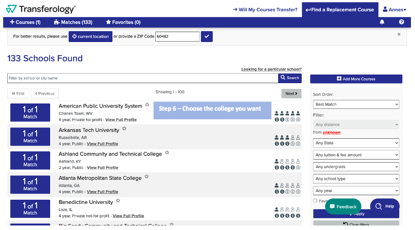View Full Profile of American Public University System
Viewport: 415px width, 230px height.
[121, 120]
